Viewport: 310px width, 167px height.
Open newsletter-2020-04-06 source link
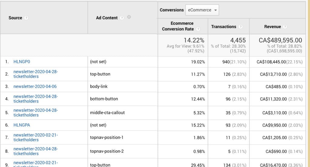coord(35,87)
